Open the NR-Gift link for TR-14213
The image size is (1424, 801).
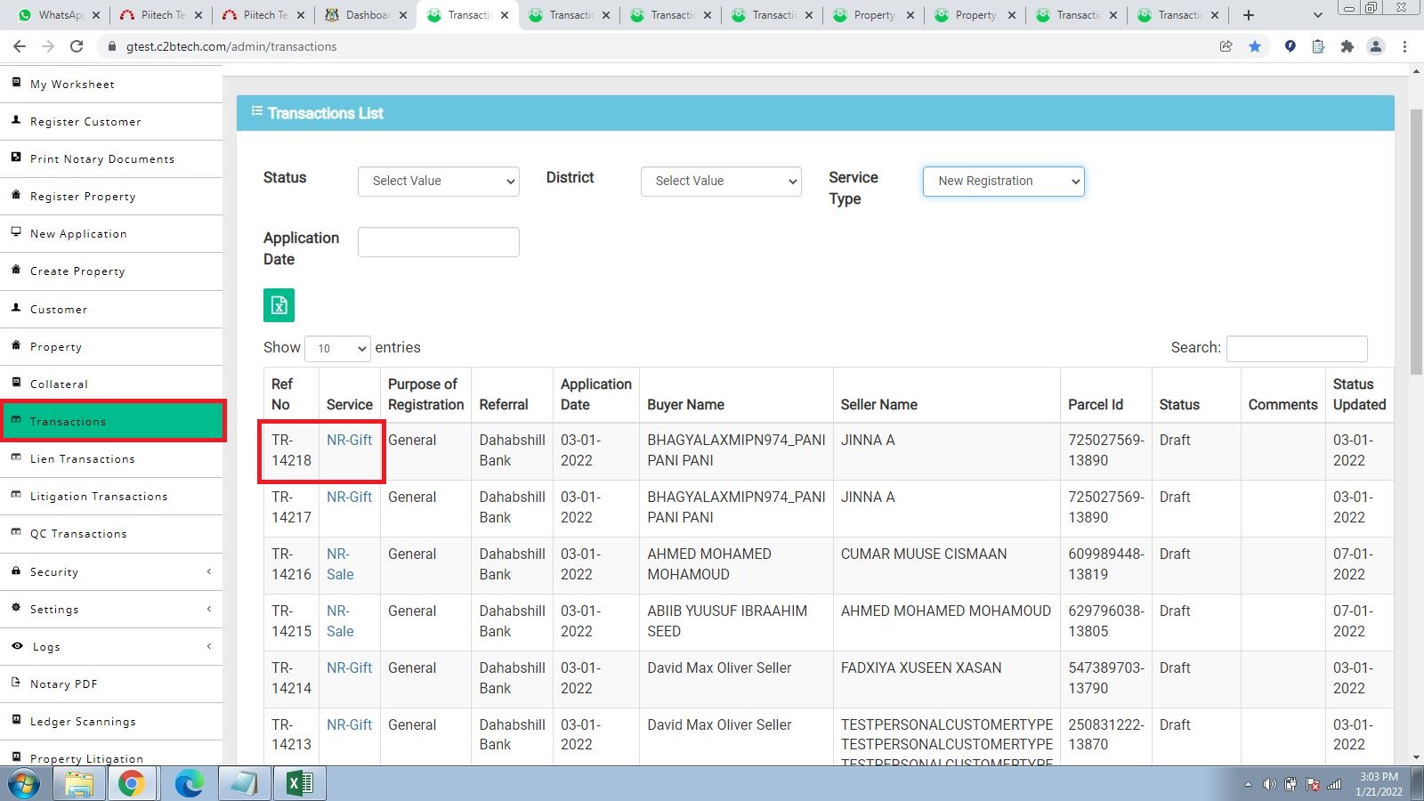[x=349, y=724]
